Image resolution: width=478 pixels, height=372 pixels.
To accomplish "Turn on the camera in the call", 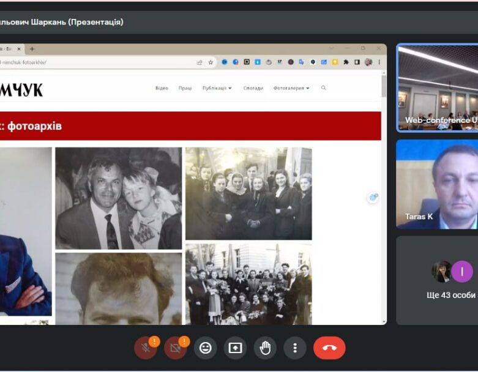I will tap(175, 348).
